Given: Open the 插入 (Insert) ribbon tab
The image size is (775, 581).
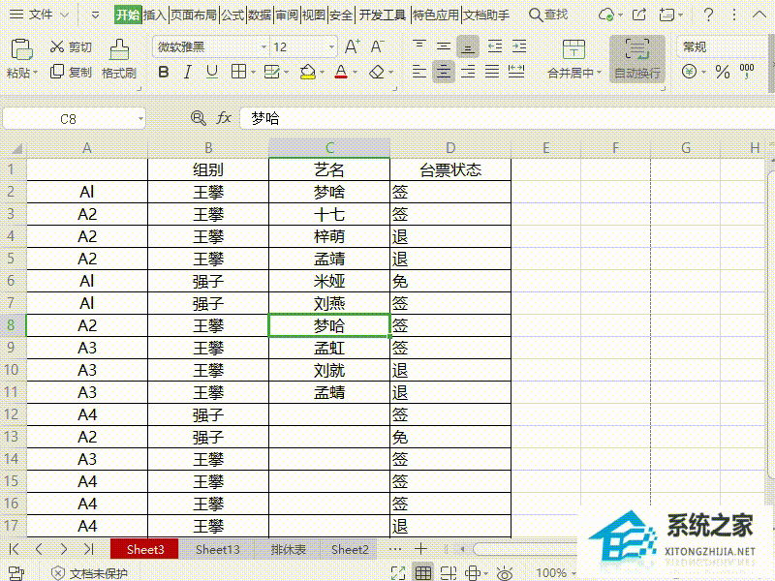Looking at the screenshot, I should pyautogui.click(x=155, y=15).
